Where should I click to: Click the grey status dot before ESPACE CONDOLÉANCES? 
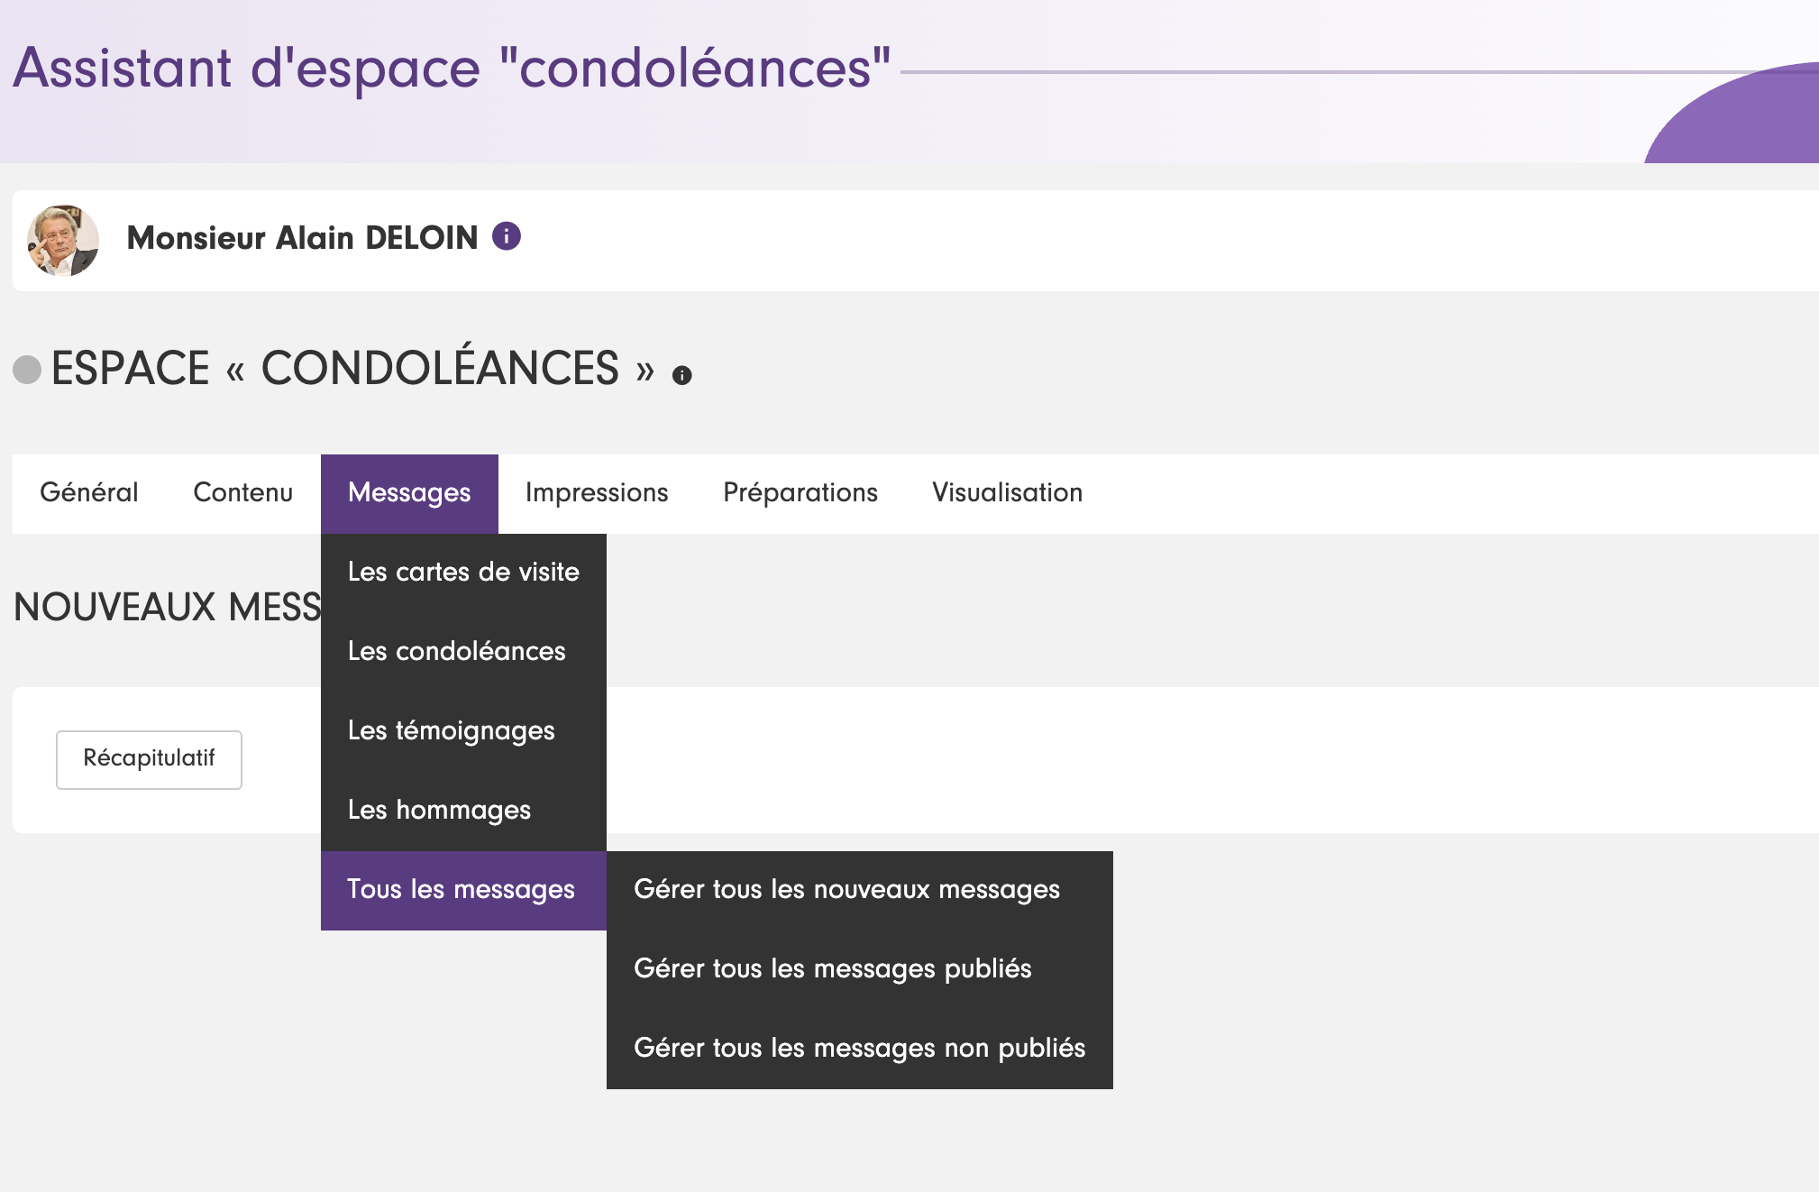pyautogui.click(x=27, y=369)
